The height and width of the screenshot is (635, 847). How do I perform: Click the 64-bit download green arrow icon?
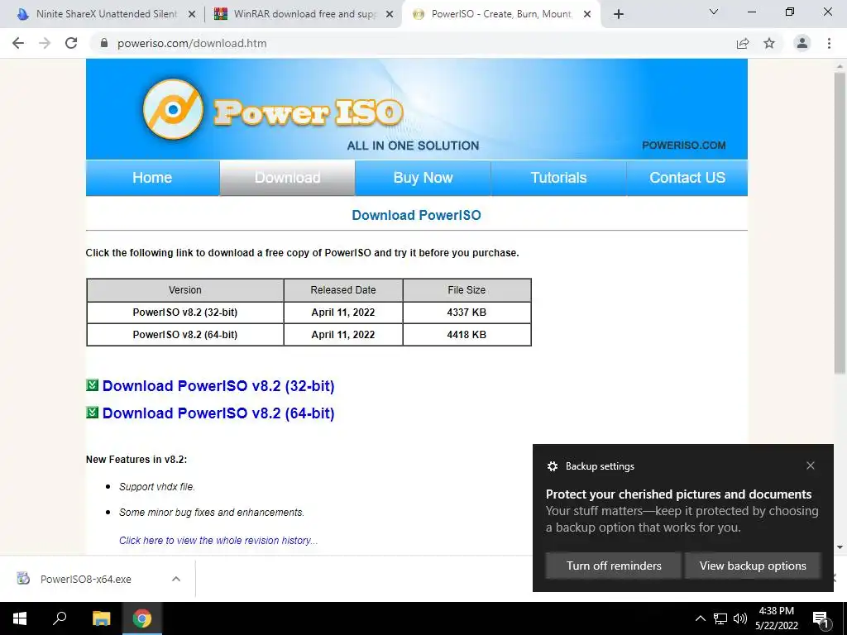(x=93, y=413)
